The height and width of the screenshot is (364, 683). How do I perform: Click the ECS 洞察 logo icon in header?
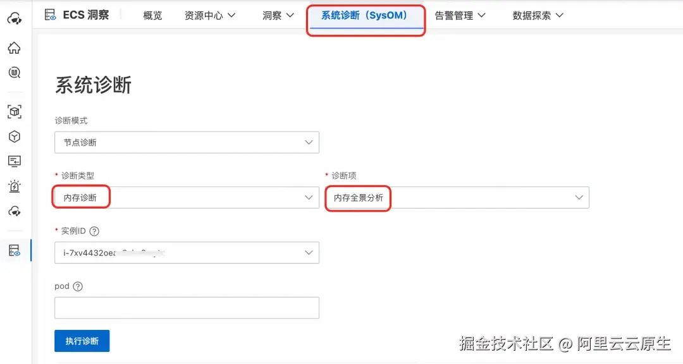[x=51, y=15]
